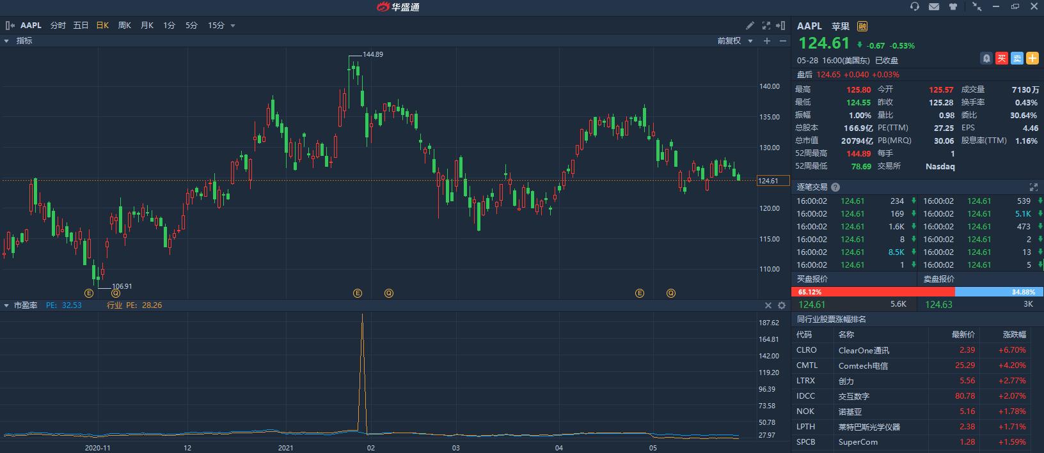This screenshot has width=1044, height=453.
Task: Click the 买盘报价 bid quote header
Action: 812,279
